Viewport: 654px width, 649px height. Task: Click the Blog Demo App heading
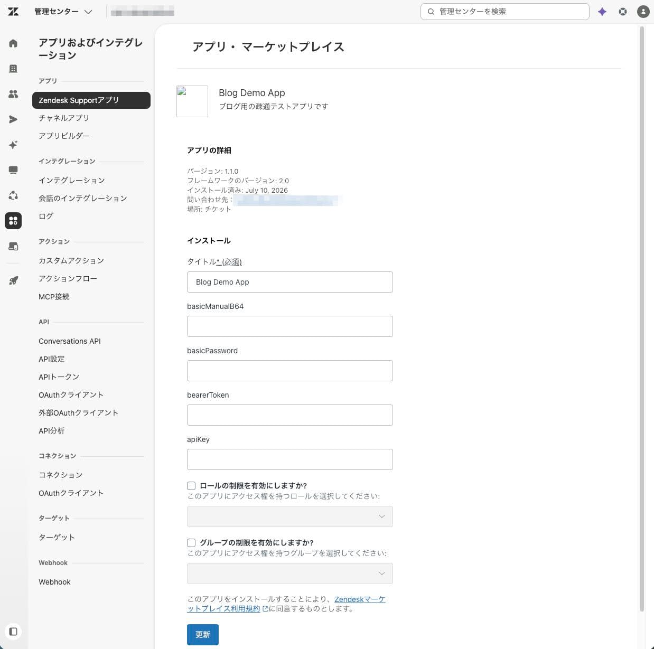tap(252, 93)
